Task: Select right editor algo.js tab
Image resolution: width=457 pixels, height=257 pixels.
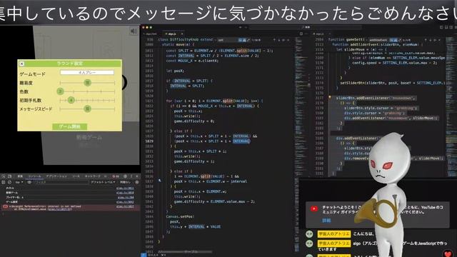Action: (320, 34)
